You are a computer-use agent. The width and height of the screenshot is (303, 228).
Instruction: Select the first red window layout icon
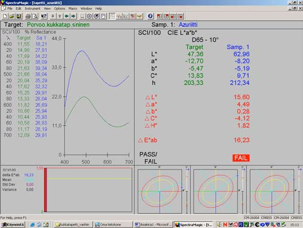click(x=159, y=16)
